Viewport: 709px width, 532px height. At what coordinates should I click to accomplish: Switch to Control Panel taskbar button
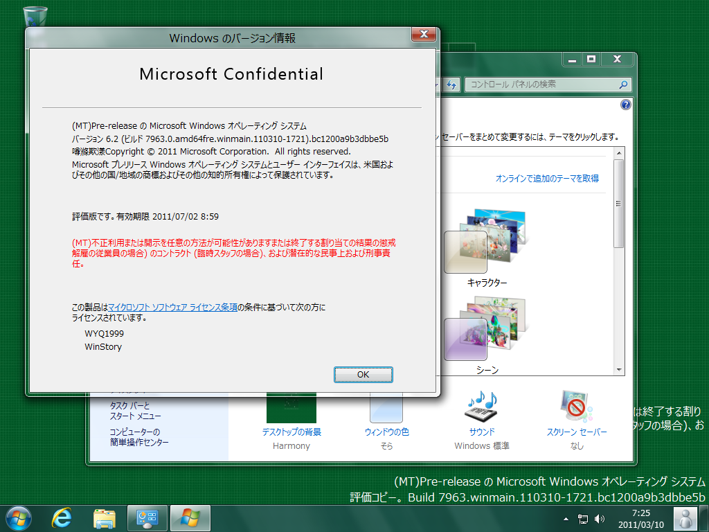[147, 518]
